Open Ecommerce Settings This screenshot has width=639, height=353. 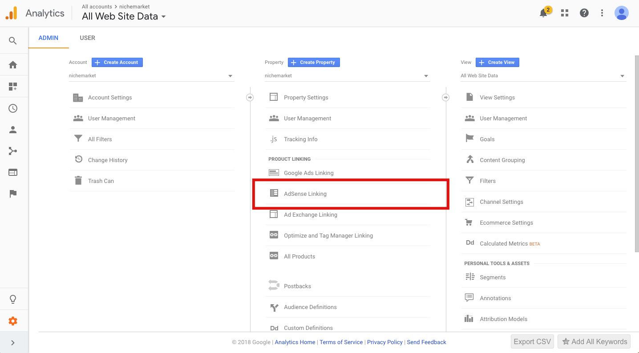[x=543, y=222]
